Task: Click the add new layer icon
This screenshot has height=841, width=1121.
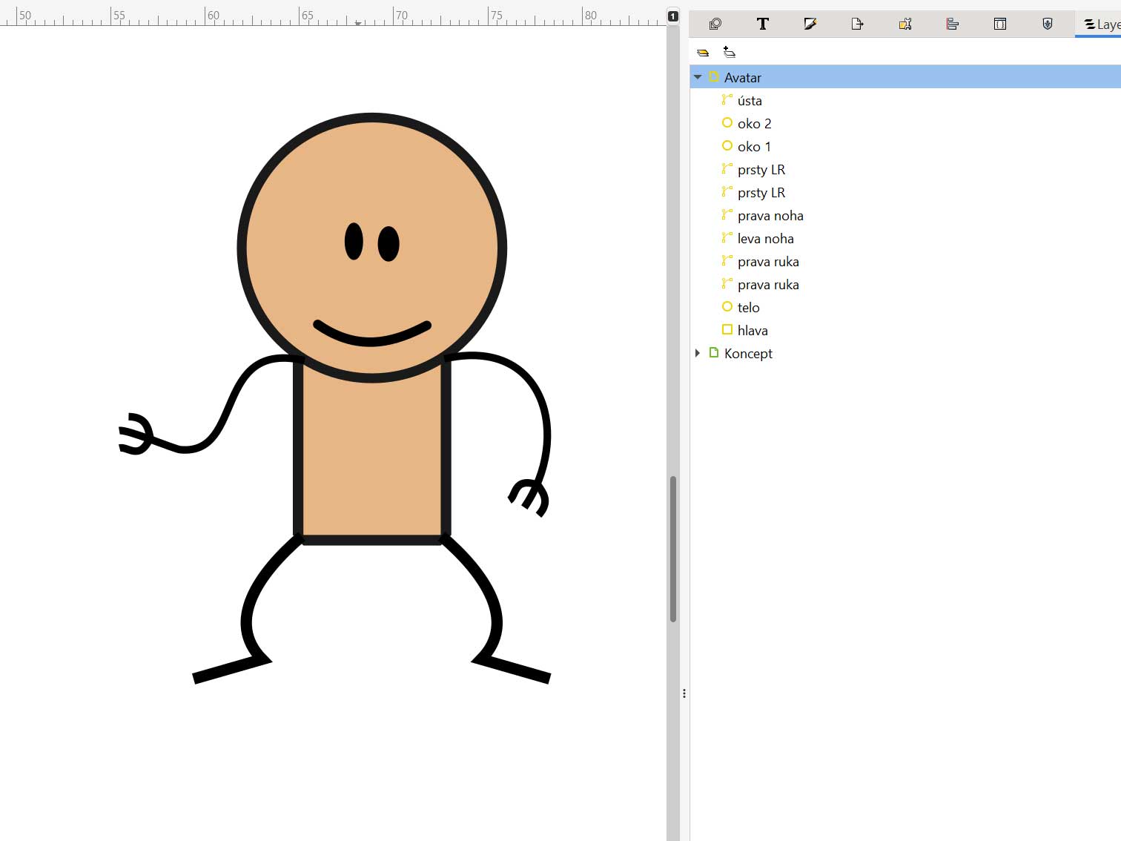Action: [x=730, y=52]
